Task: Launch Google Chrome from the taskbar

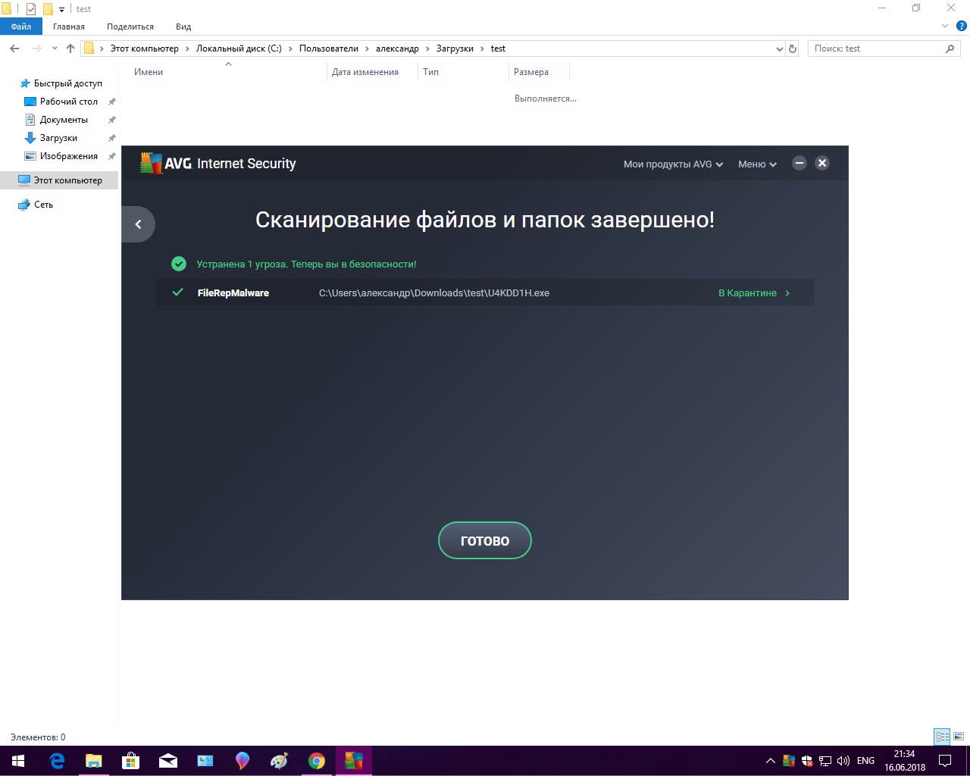Action: (317, 761)
